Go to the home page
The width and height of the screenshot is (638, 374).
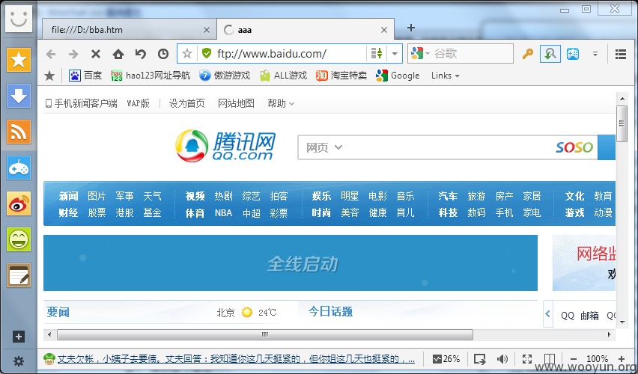[x=118, y=54]
